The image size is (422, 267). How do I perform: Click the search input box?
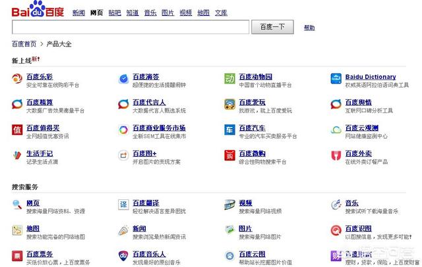[131, 27]
